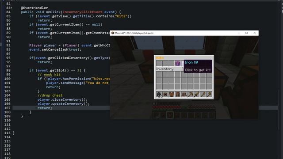Viewport: 283px width, 159px height.
Task: Click the Minecraft 1.15.2 window title text
Action: click(134, 33)
